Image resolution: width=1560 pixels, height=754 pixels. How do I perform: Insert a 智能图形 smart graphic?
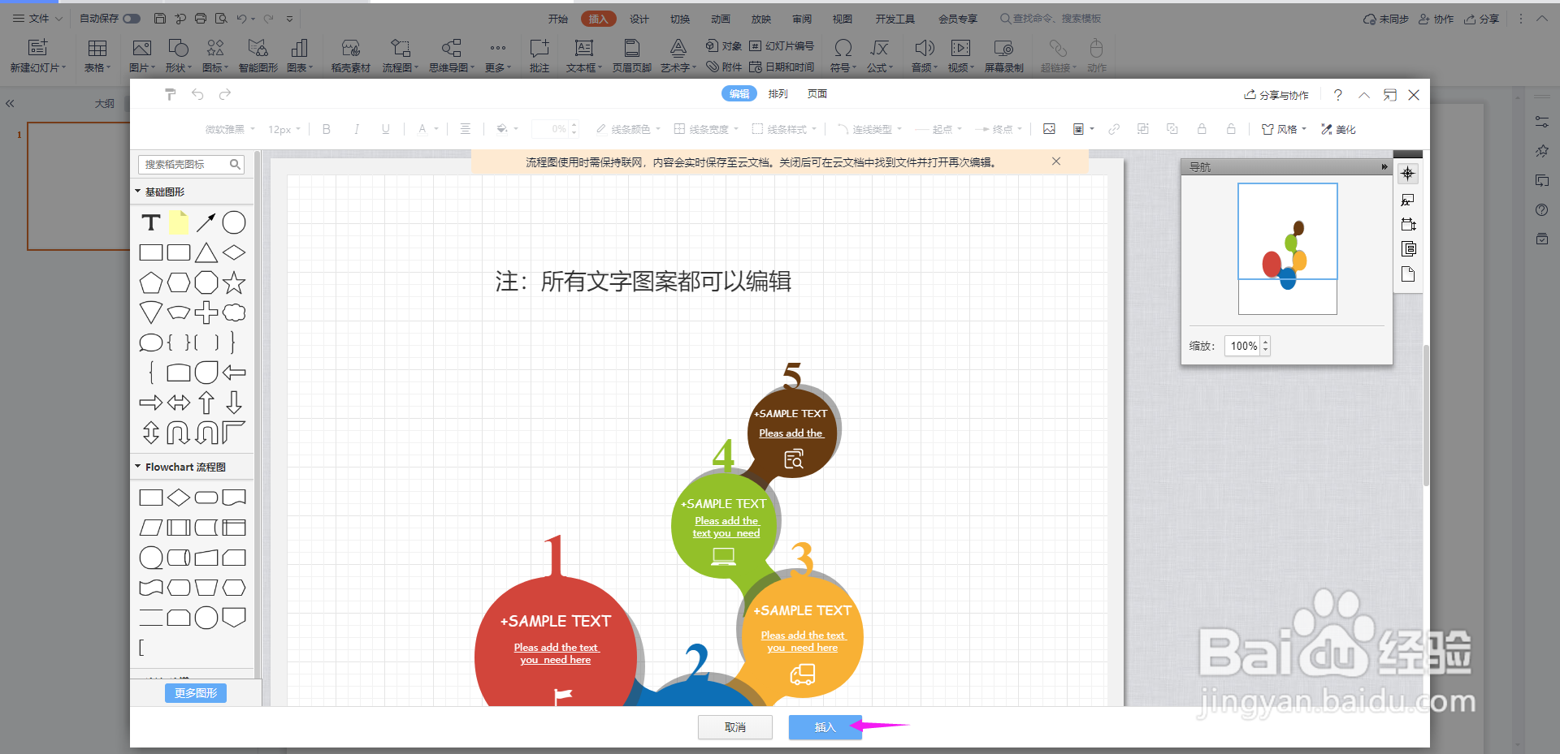point(258,55)
